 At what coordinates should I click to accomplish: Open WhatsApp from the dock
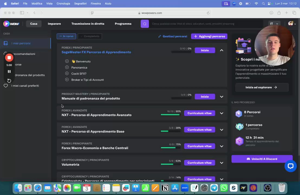(224, 188)
